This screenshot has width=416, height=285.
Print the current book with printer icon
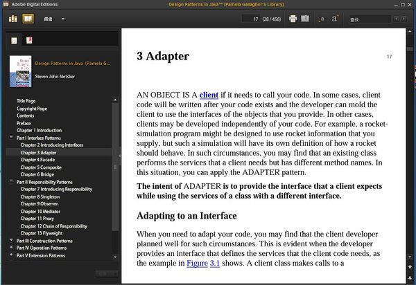[293, 19]
